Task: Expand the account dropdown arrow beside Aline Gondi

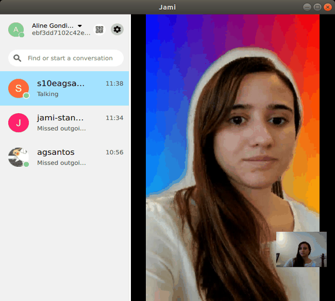Action: pos(80,25)
